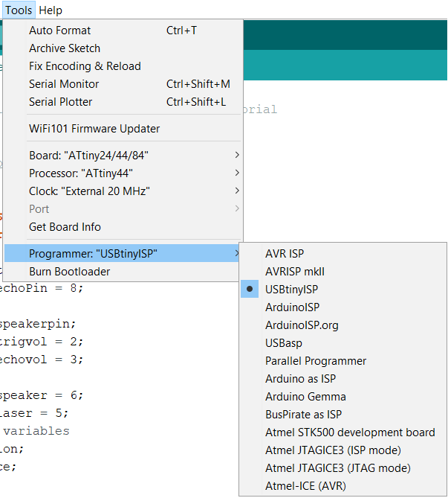448x498 pixels.
Task: Select USBasp from programmer list
Action: pos(284,343)
